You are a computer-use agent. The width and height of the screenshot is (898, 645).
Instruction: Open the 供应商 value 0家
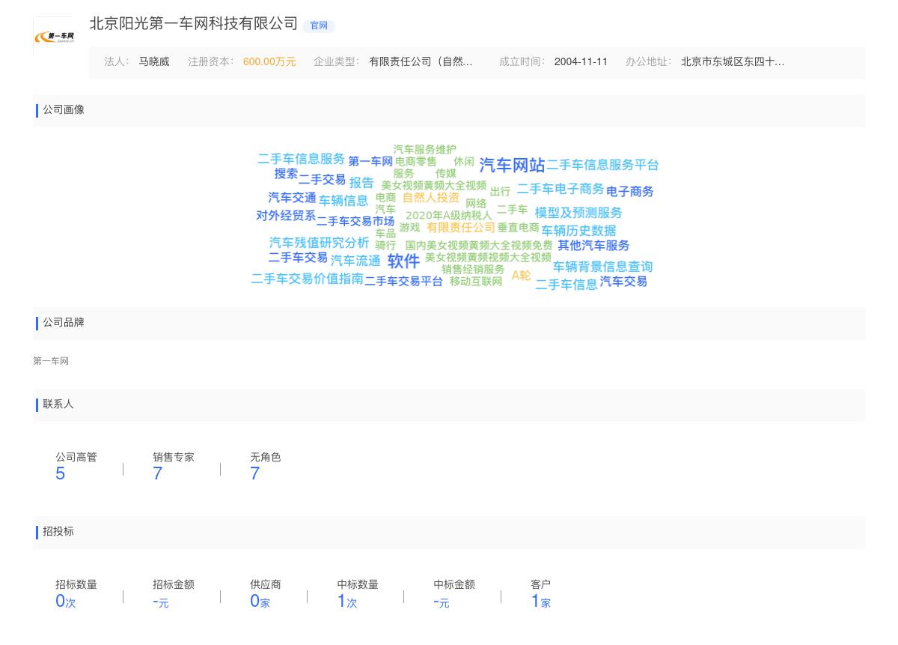[x=260, y=601]
